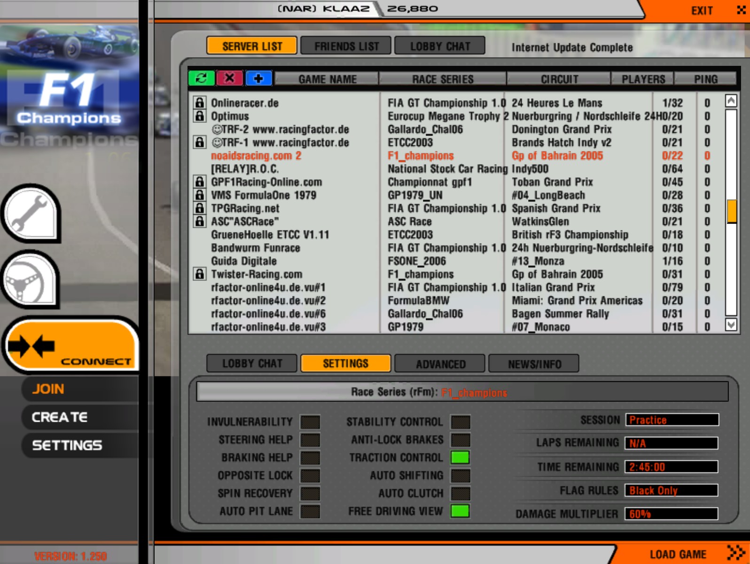Click the padlock icon beside Onlineracer.de
The image size is (750, 564).
(200, 103)
